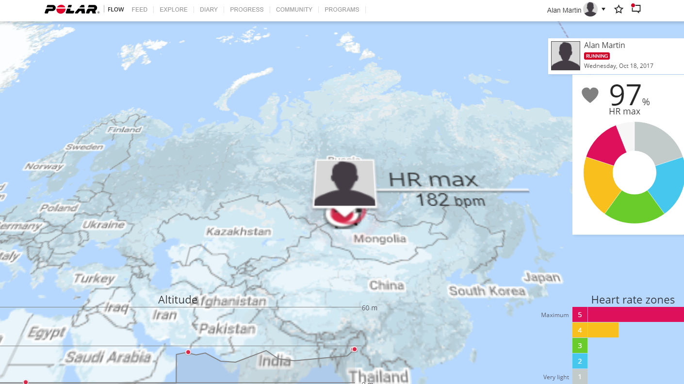
Task: Click the Mongolia map label
Action: click(379, 239)
